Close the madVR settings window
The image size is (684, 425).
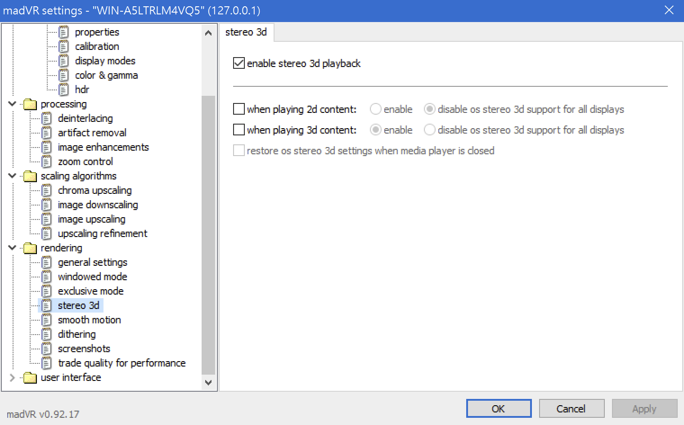point(669,10)
